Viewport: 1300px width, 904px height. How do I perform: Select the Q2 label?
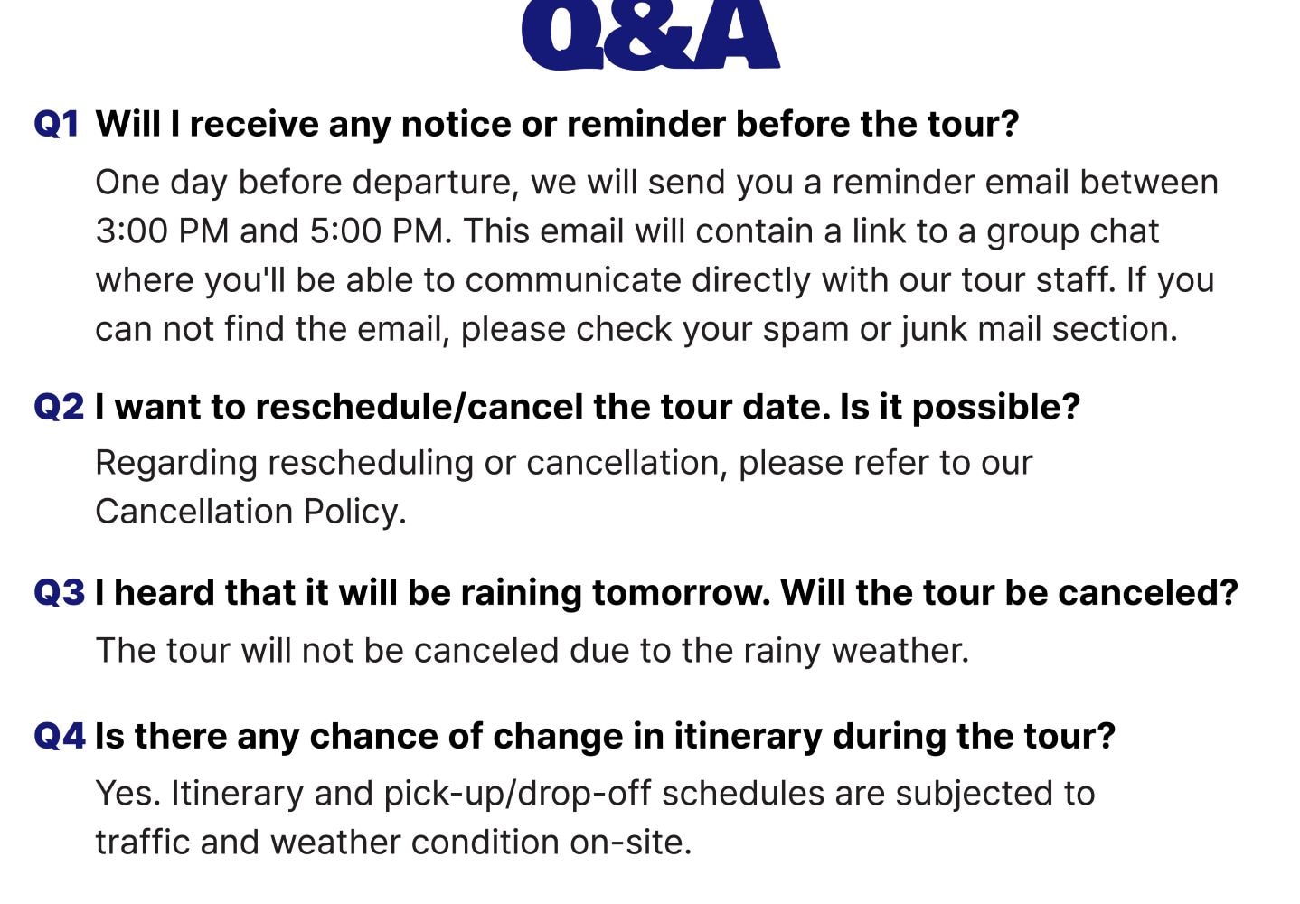point(59,407)
